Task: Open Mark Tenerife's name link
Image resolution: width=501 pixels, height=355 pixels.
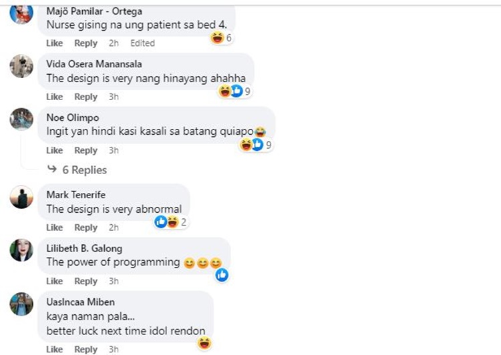Action: click(x=75, y=195)
